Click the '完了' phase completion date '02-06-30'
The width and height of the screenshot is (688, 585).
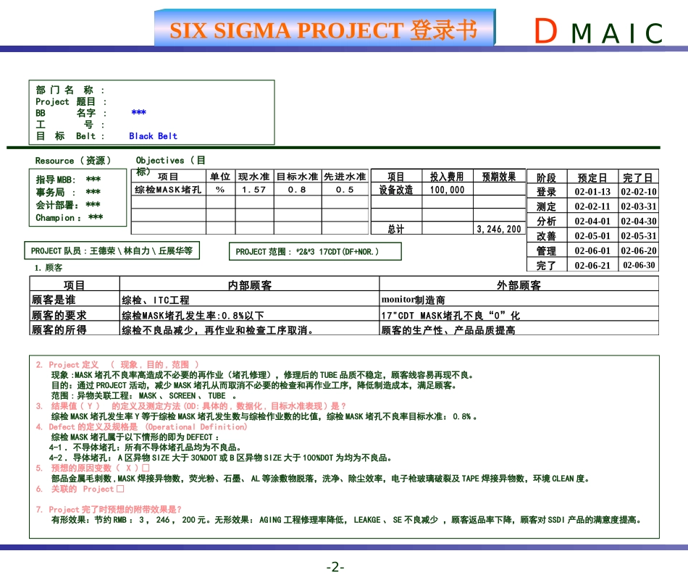point(639,265)
